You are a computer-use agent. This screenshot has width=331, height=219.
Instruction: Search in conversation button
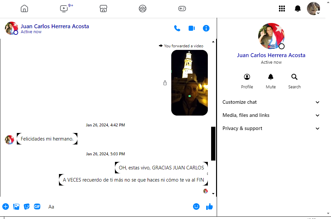click(x=294, y=81)
